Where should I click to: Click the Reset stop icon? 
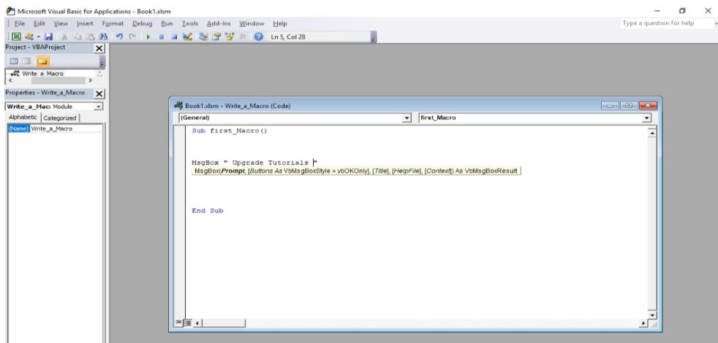coord(174,37)
